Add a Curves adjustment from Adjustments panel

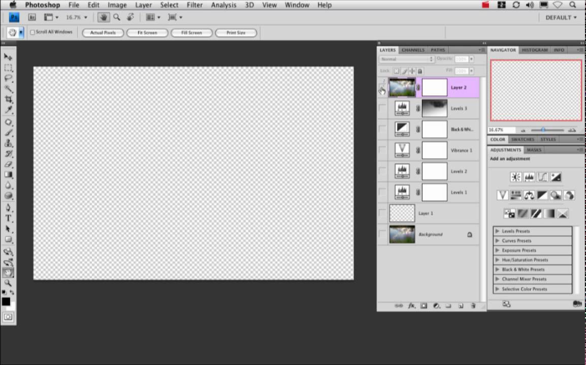[x=542, y=177]
